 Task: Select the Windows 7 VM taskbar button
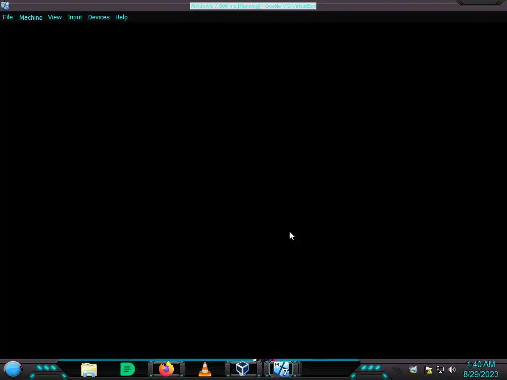point(281,369)
